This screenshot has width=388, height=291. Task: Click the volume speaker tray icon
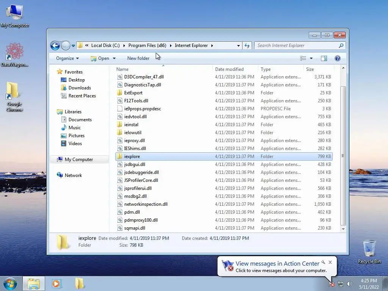pos(350,284)
